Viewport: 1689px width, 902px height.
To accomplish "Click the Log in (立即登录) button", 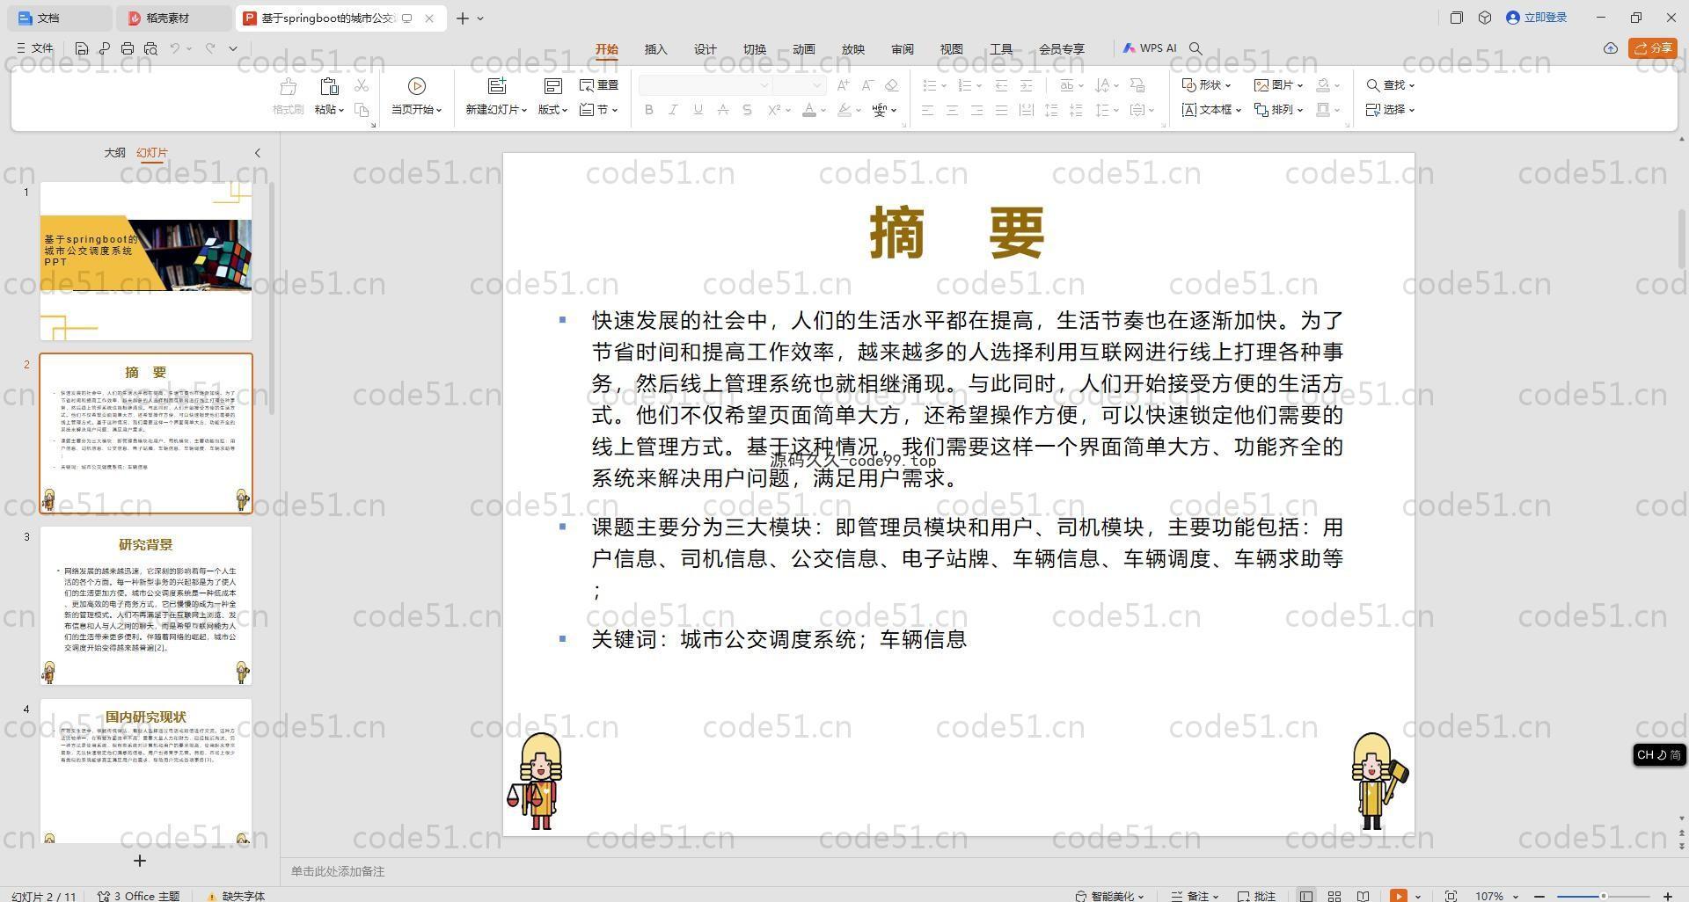I will [x=1537, y=18].
